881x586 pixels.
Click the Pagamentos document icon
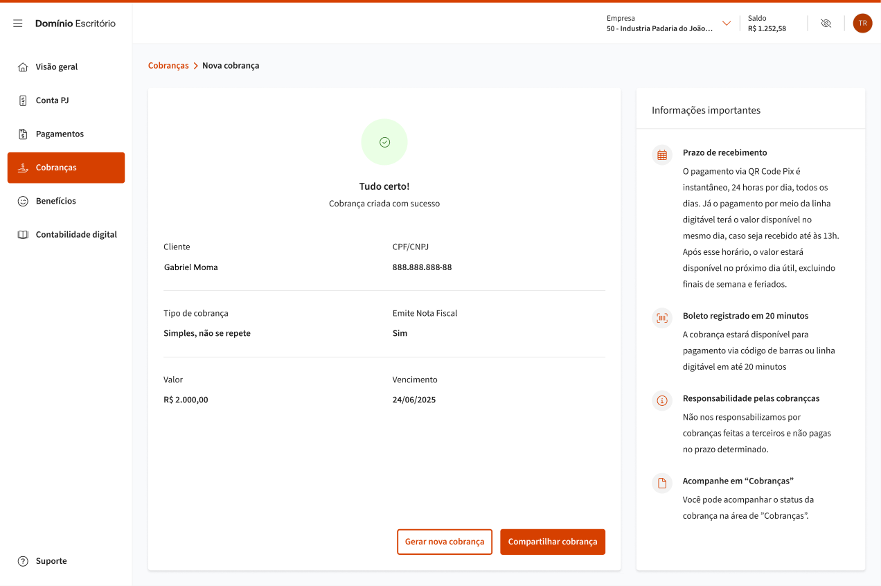click(x=23, y=134)
